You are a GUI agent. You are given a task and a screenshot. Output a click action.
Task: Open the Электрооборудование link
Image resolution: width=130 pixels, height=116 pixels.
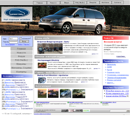tap(117, 78)
